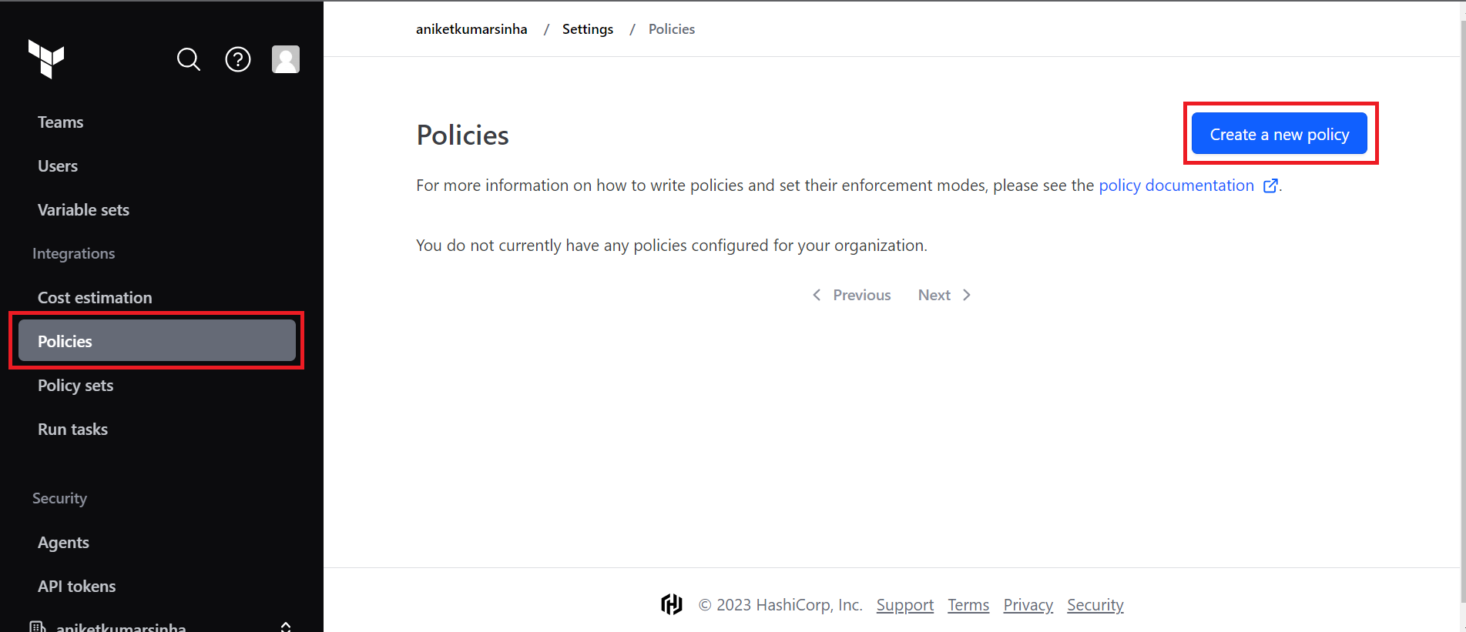The height and width of the screenshot is (632, 1466).
Task: Go to Next page of policies
Action: [944, 295]
